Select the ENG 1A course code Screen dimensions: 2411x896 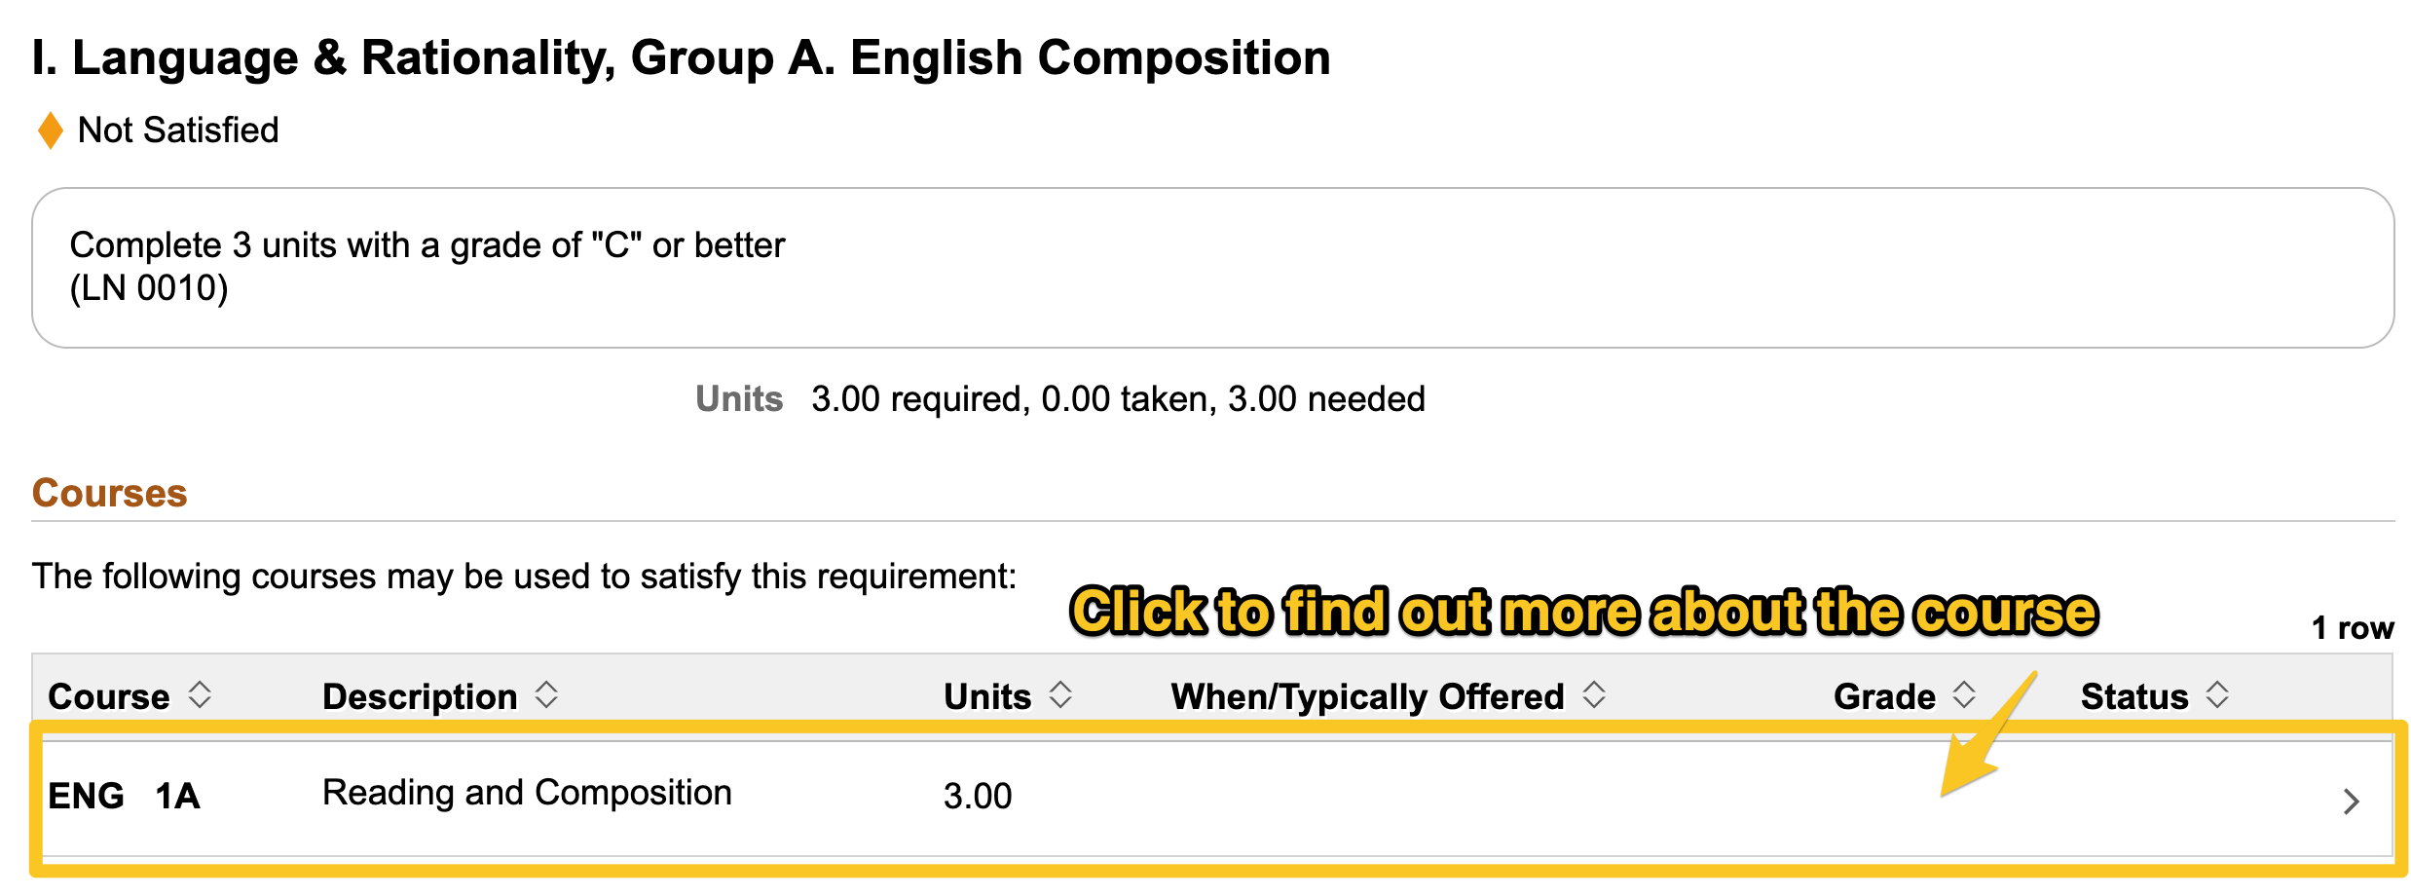[x=124, y=797]
